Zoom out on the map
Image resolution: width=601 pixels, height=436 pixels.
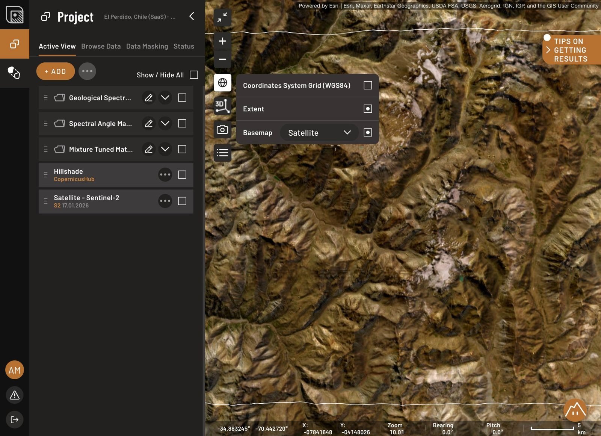[222, 59]
